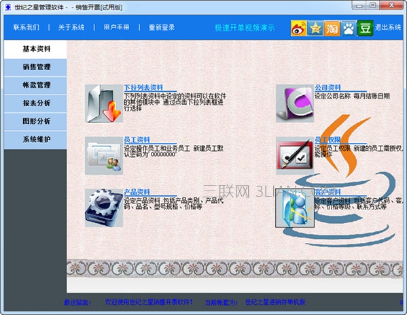Open the orange Taobao 淘 icon
The height and width of the screenshot is (315, 407).
332,28
